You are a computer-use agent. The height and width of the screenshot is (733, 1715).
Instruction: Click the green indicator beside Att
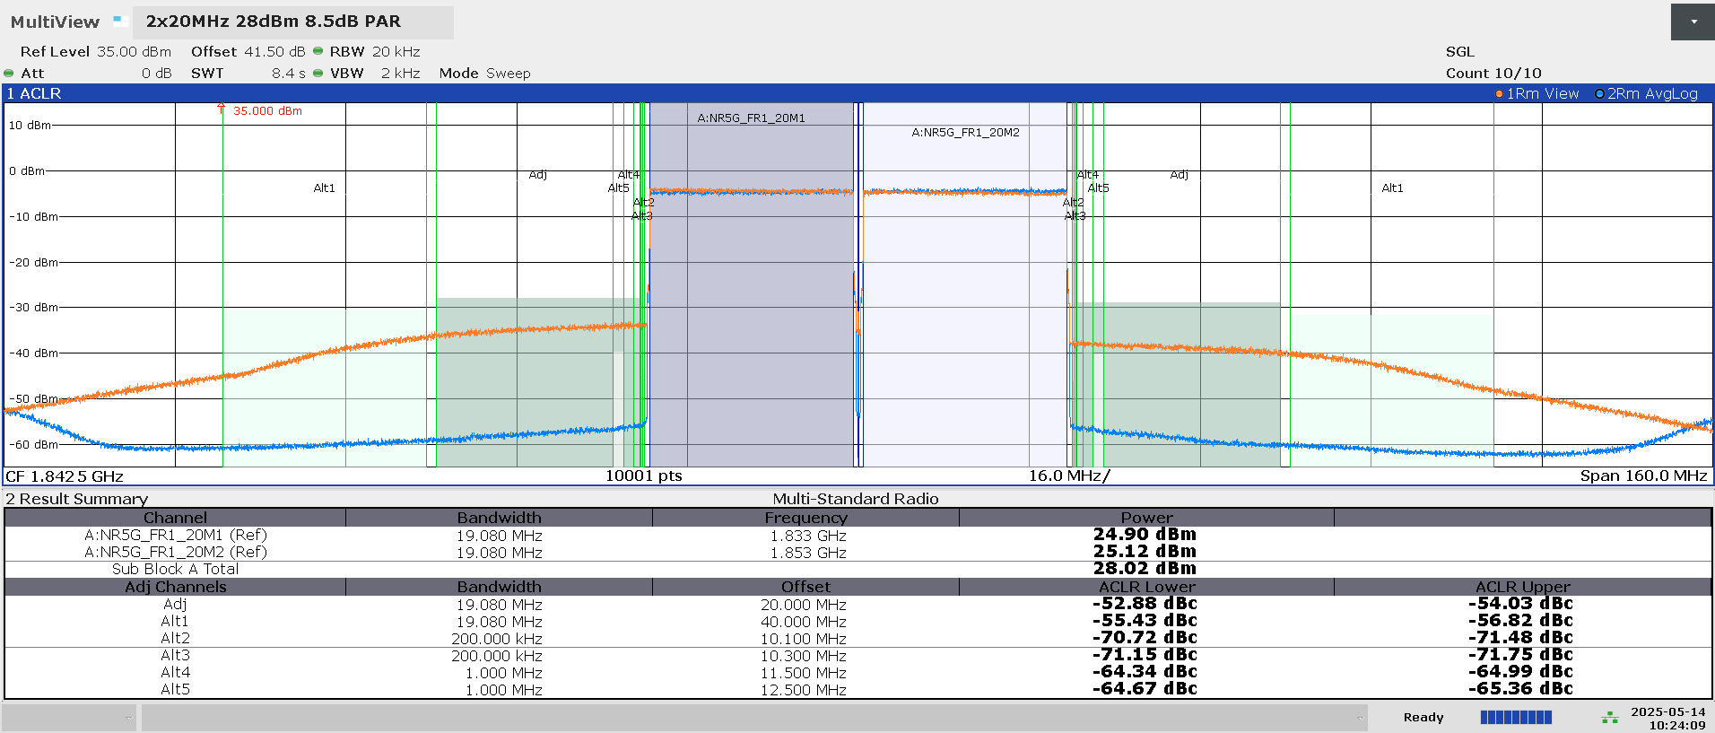point(9,73)
